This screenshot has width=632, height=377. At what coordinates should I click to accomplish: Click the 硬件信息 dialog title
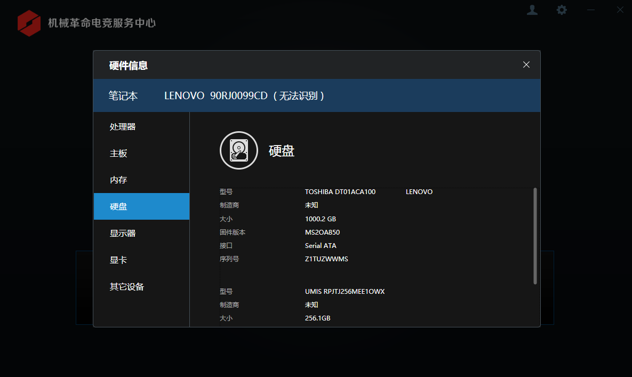pos(128,65)
